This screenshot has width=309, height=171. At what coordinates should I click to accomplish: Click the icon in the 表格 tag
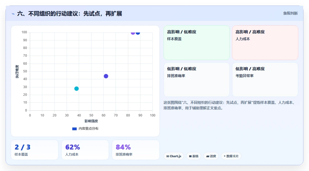coord(190,156)
